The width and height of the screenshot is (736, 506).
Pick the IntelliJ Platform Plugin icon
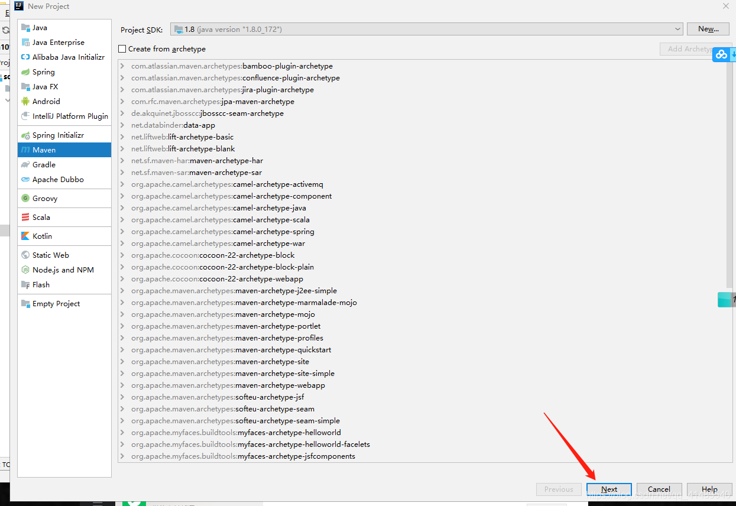point(25,116)
